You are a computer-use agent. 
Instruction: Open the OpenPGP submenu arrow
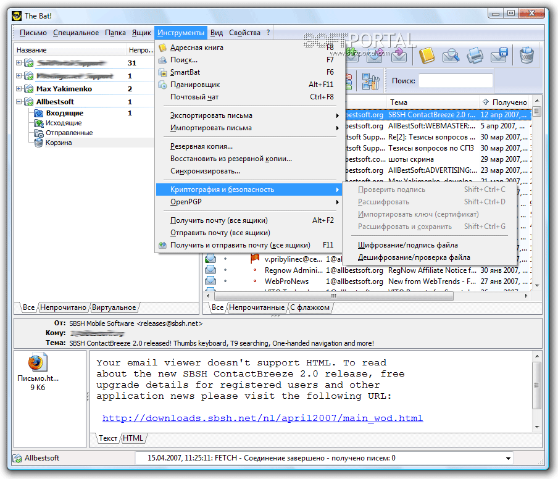click(x=338, y=202)
